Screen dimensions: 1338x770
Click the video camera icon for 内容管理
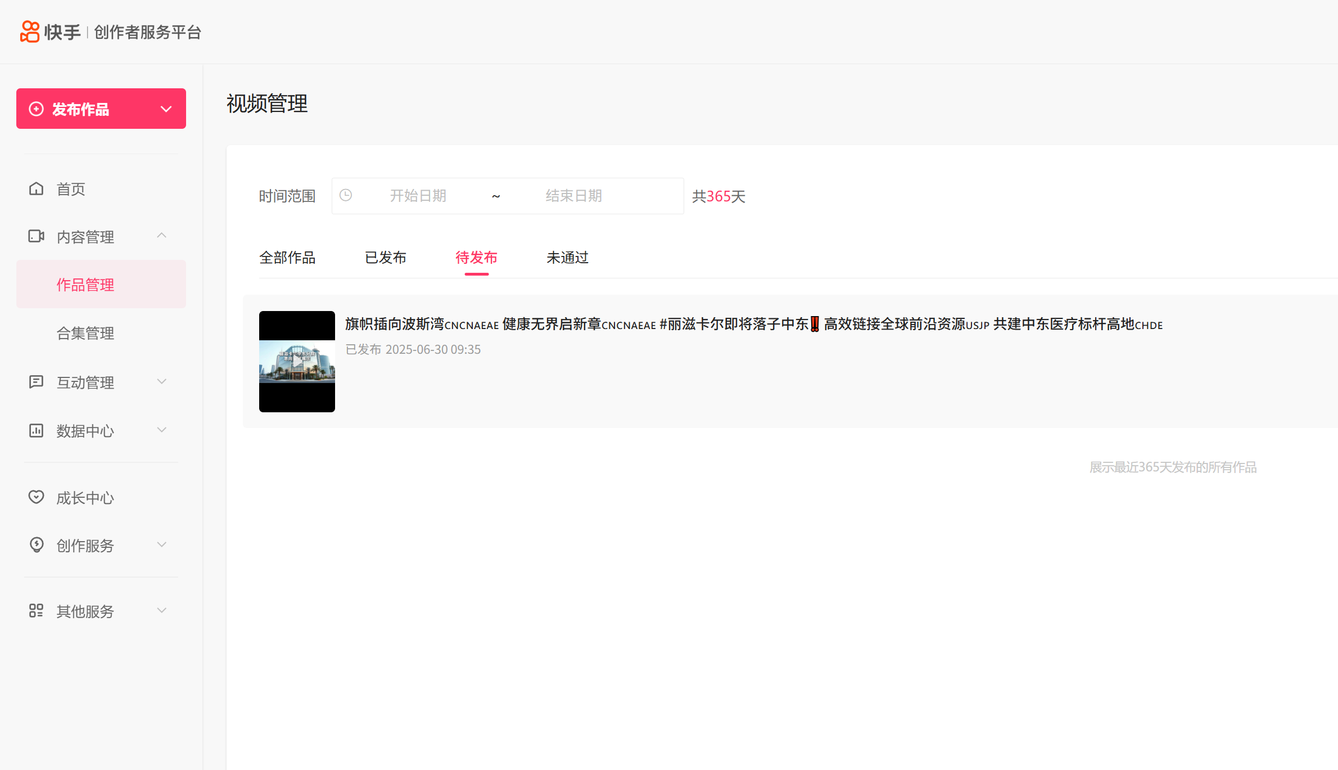point(36,236)
